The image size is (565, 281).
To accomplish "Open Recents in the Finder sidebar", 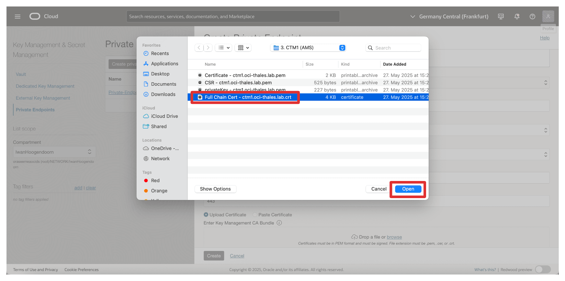I will tap(160, 53).
